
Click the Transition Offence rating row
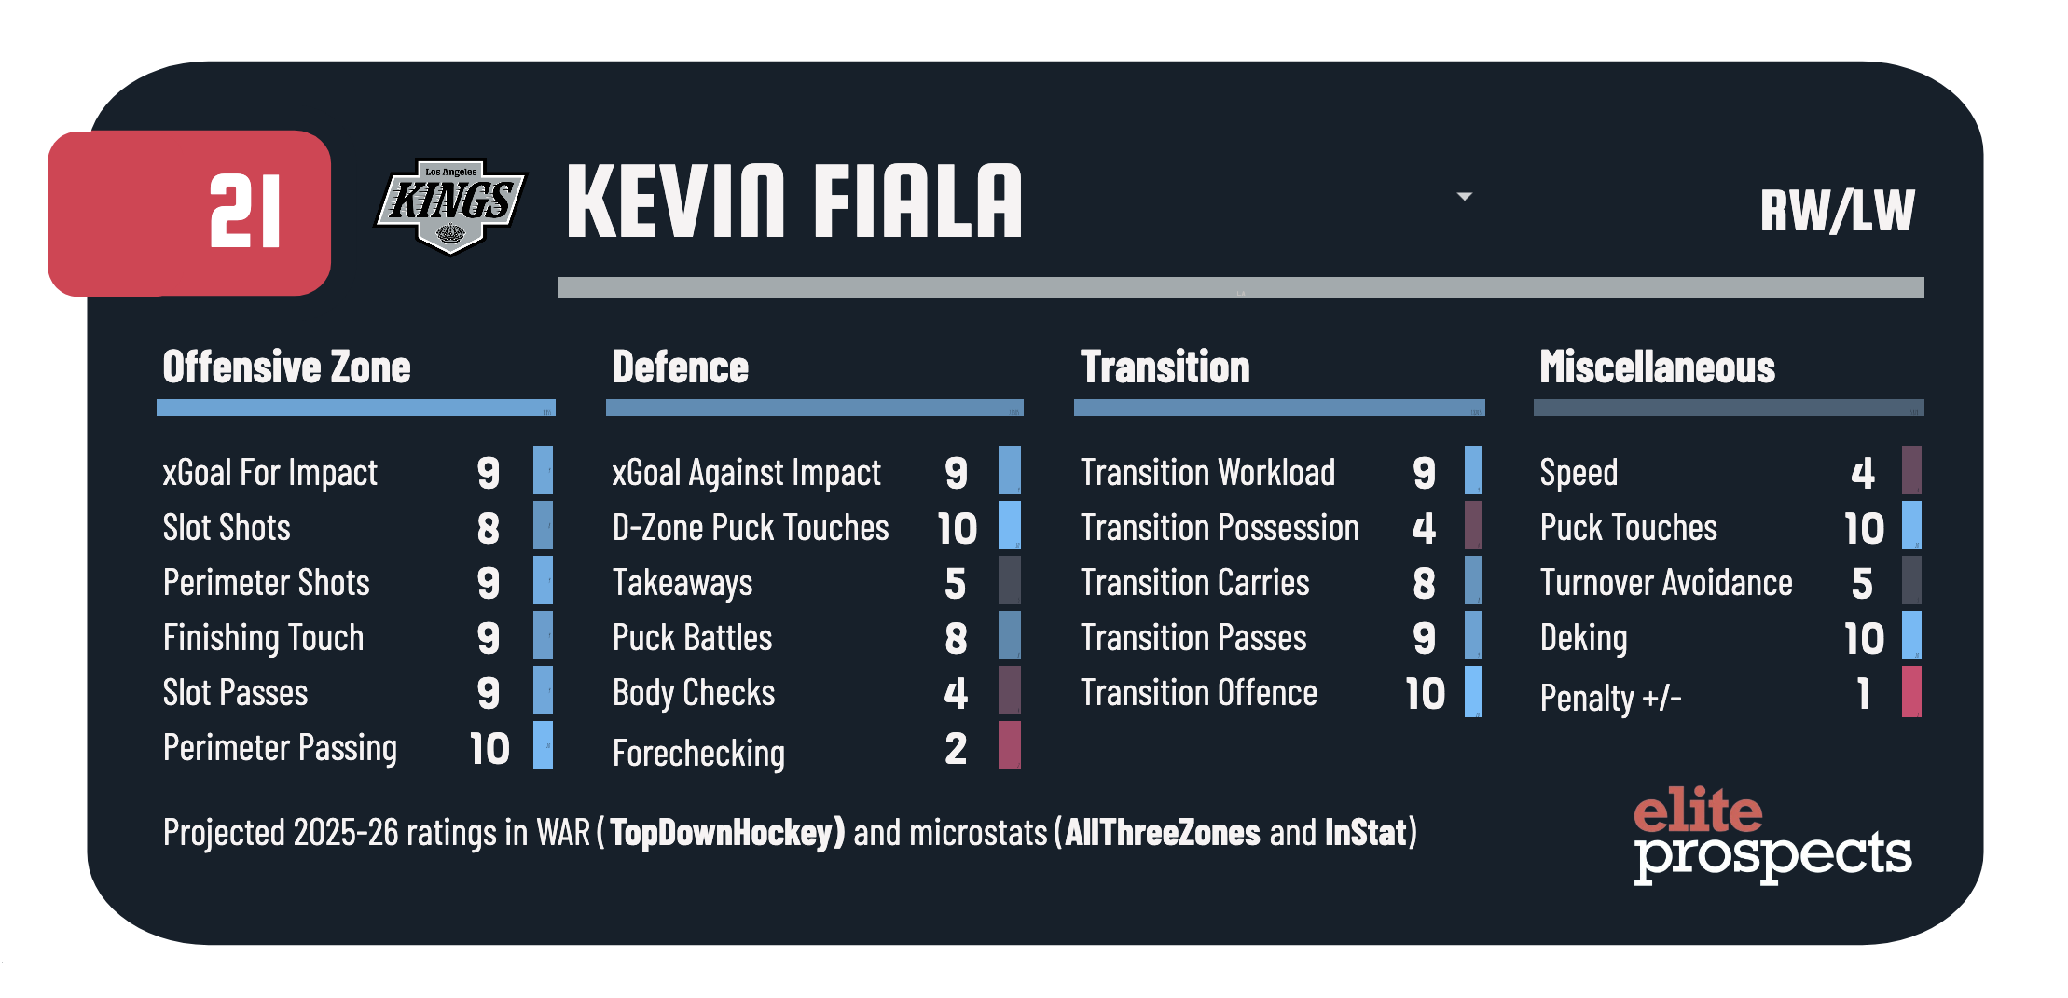tap(1277, 693)
